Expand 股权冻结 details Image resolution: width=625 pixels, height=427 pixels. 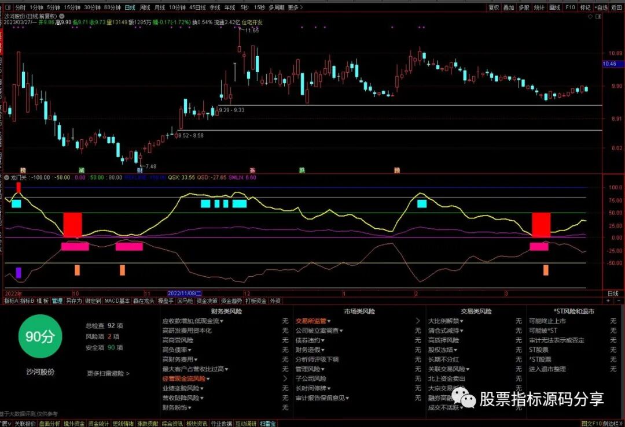pos(443,350)
